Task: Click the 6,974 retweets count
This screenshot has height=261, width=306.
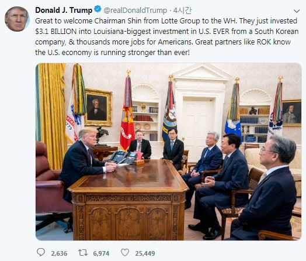Action: click(x=101, y=253)
